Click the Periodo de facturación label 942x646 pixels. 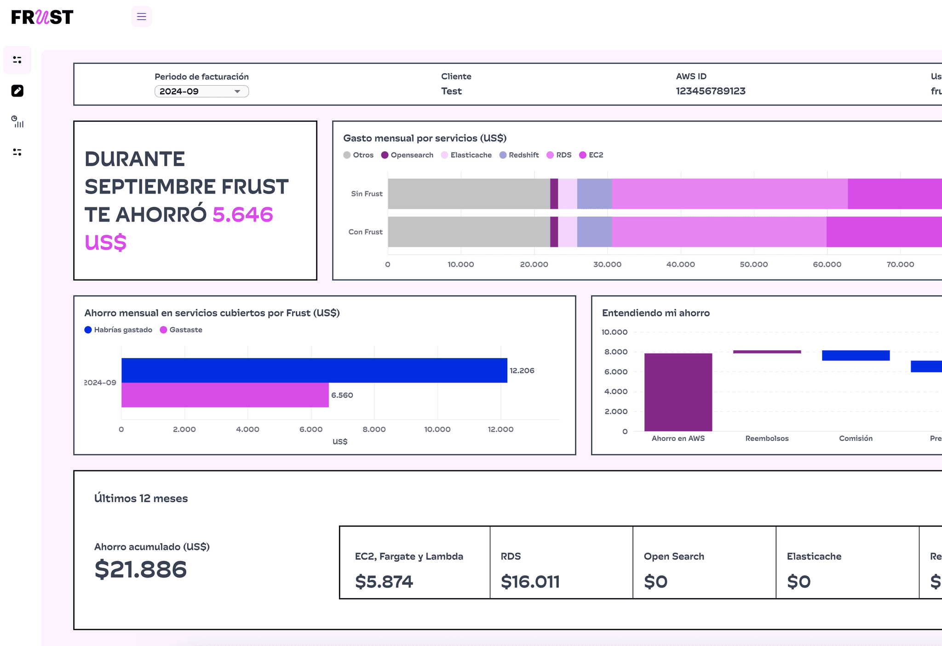click(x=201, y=77)
